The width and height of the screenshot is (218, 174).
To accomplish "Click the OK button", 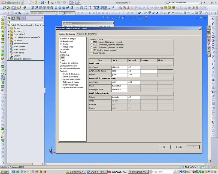I will click(164, 147).
